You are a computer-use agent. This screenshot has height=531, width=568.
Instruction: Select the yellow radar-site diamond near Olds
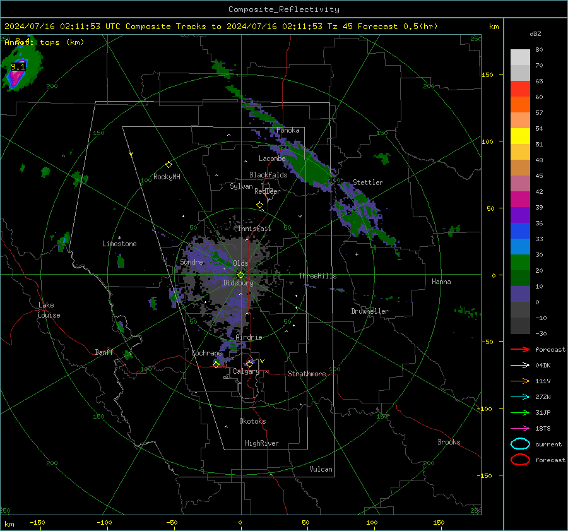[x=240, y=275]
